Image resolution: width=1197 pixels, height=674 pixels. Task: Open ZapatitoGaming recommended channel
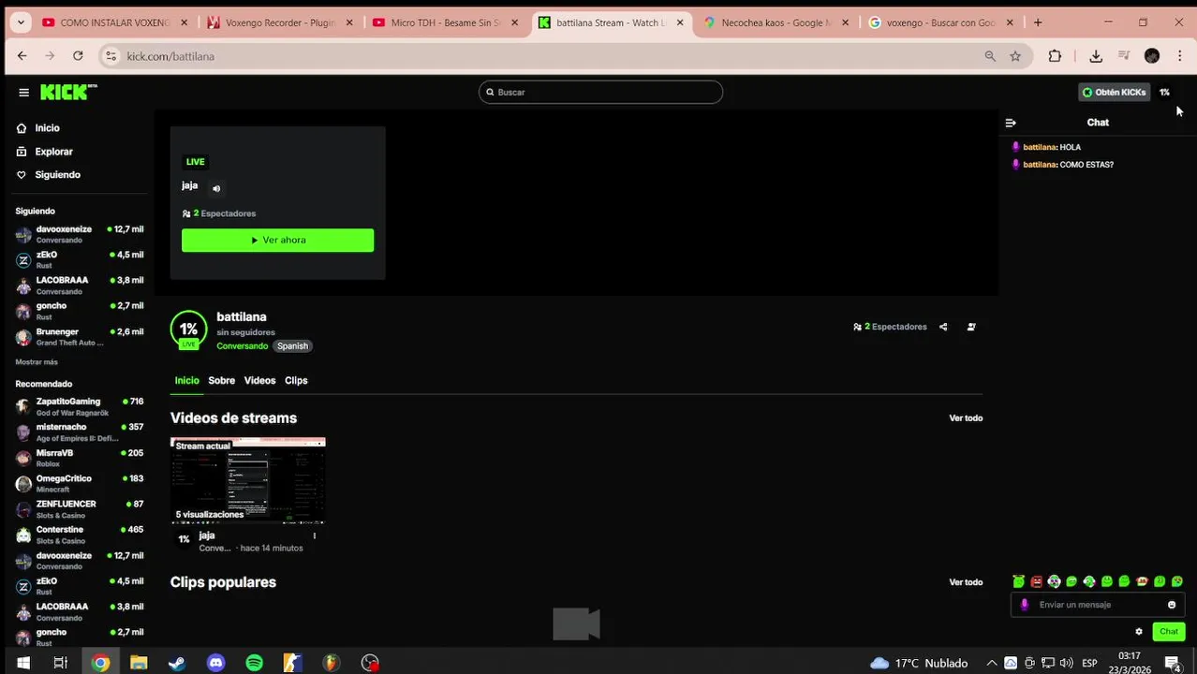[80, 406]
